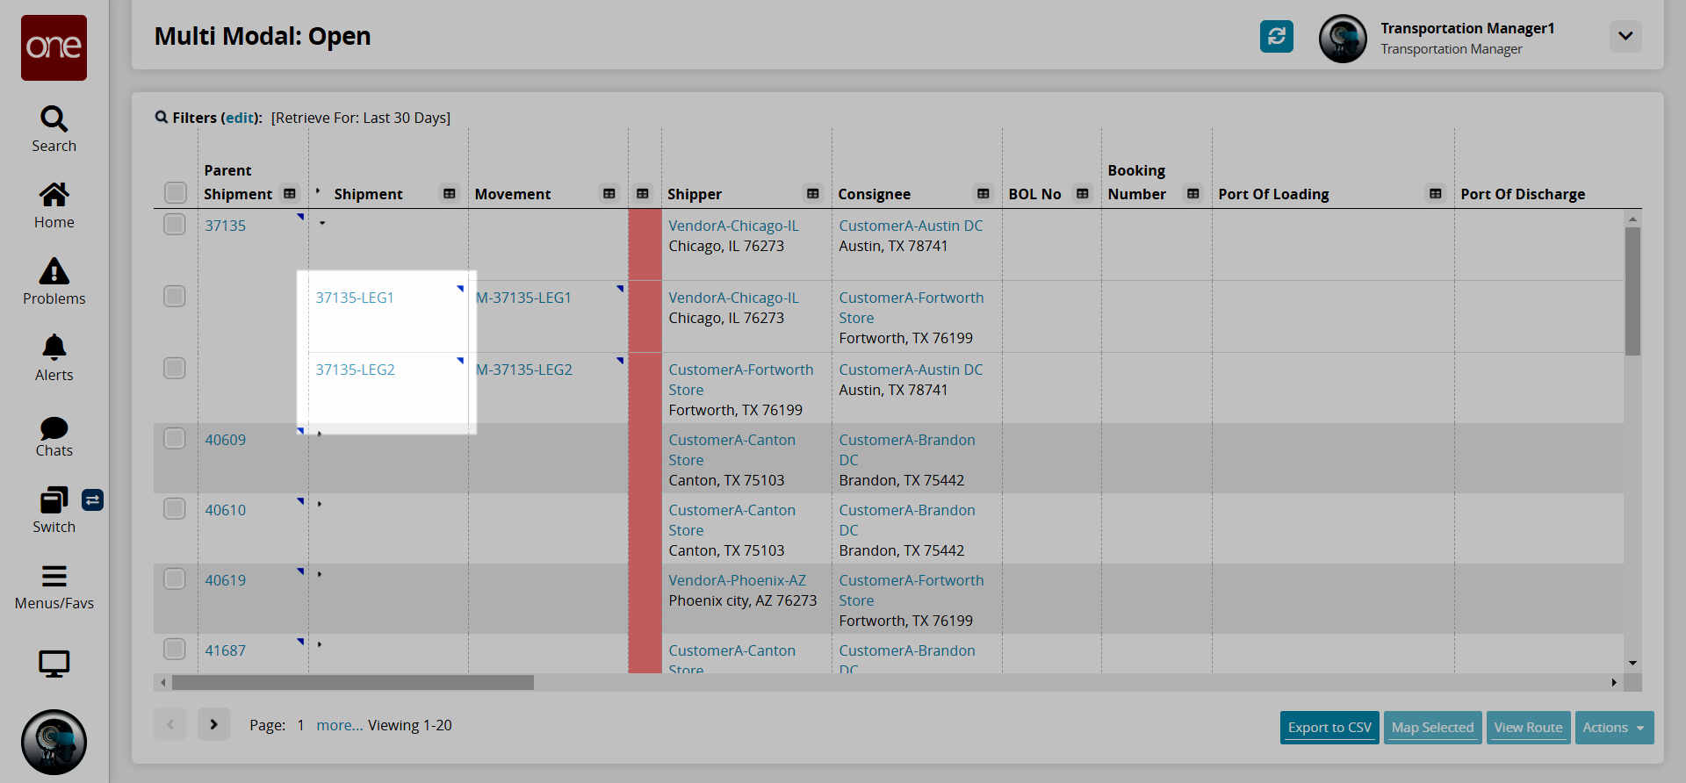
Task: Open movement M-37135-LEG2 link
Action: 524,370
